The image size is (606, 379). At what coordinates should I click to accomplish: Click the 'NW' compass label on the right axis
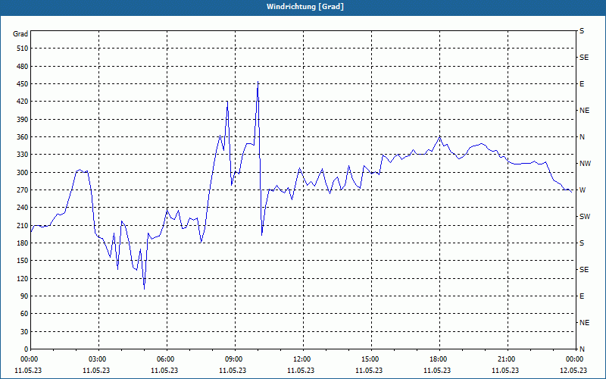click(x=585, y=164)
